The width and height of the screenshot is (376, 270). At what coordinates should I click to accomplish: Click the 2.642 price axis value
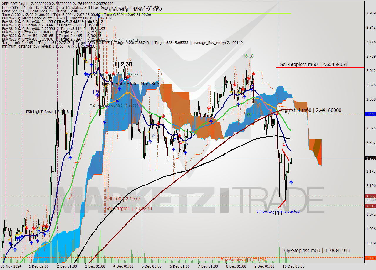[x=371, y=70]
